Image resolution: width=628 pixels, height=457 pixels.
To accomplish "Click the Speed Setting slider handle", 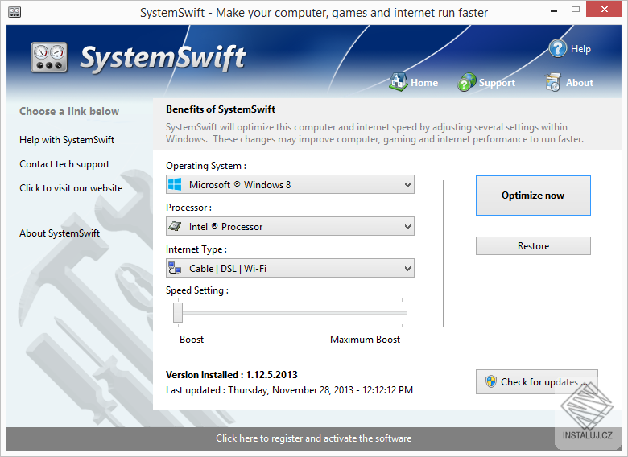I will tap(178, 312).
